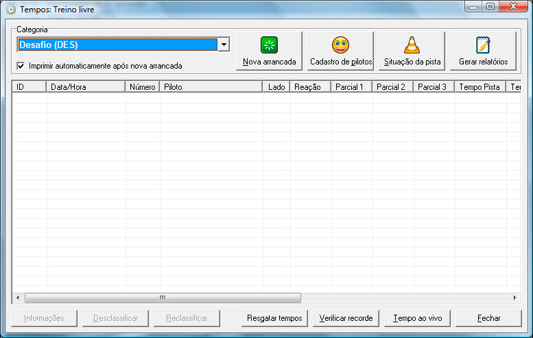Click the window title bar clock icon

pyautogui.click(x=10, y=10)
